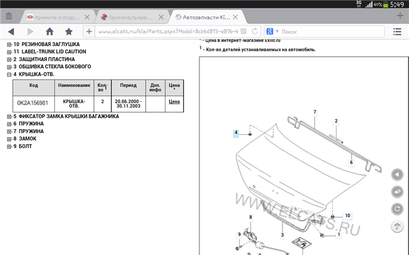The height and width of the screenshot is (255, 409).
Task: Tap the trash icon left of the tabs
Action: point(8,16)
